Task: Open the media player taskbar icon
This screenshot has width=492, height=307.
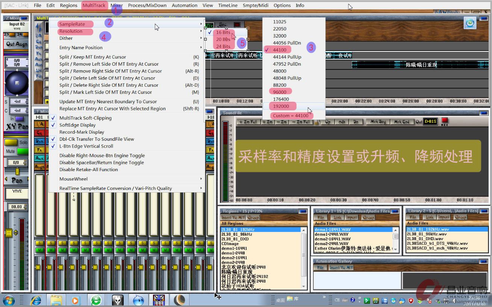Action: (x=76, y=300)
